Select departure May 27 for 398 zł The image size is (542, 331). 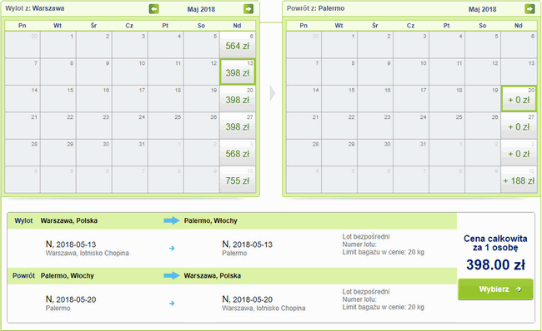(x=238, y=126)
